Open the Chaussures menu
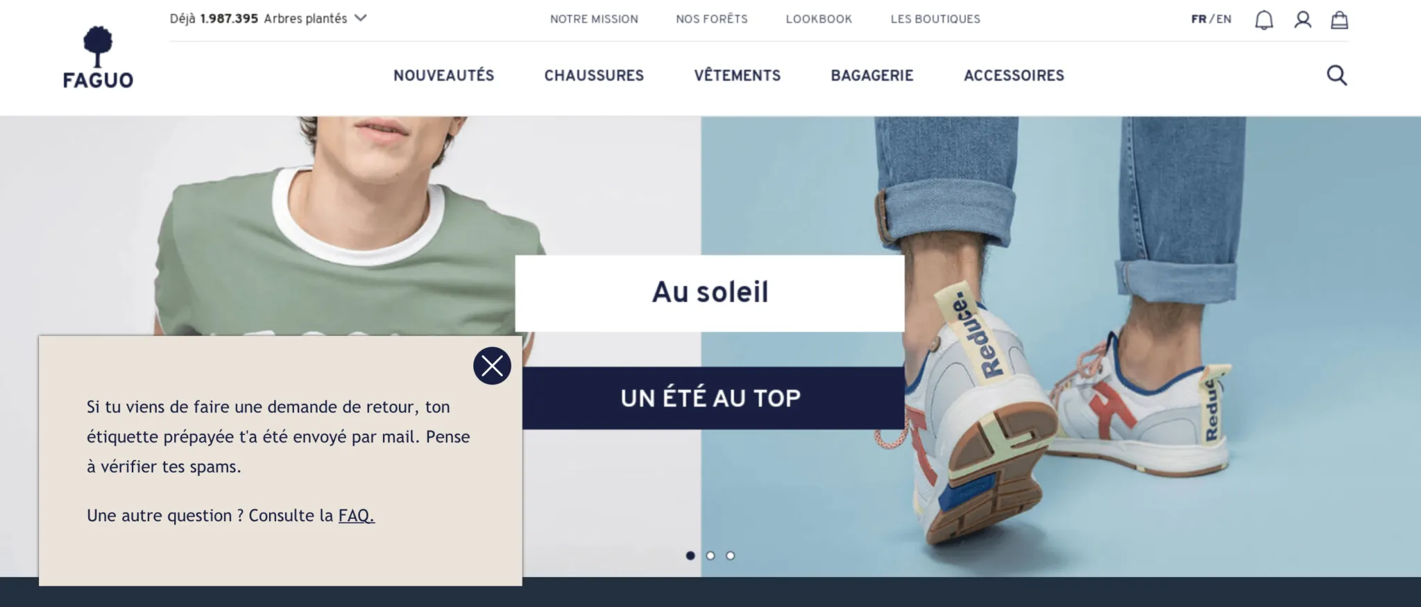This screenshot has height=607, width=1421. pyautogui.click(x=594, y=76)
